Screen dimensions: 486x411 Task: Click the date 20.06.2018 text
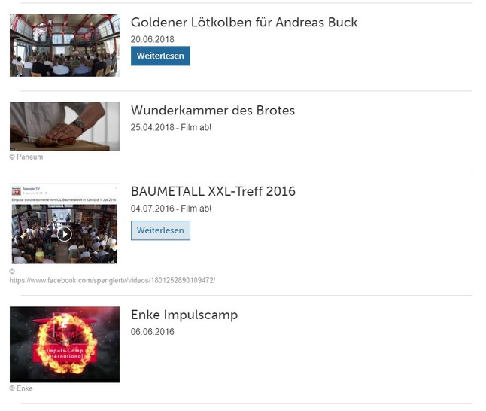point(153,39)
